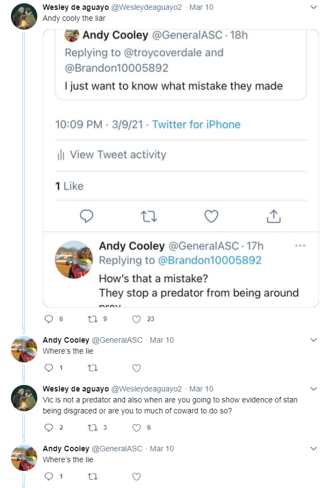The width and height of the screenshot is (329, 488).
Task: Retweet the last 'Where's the lie' tweet
Action: click(93, 476)
